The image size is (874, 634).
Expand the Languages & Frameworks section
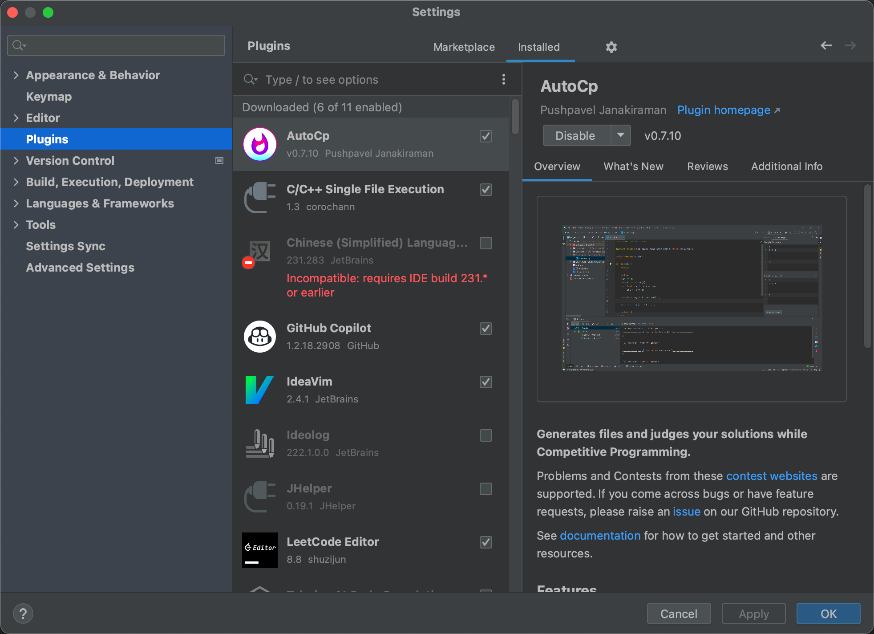coord(16,203)
